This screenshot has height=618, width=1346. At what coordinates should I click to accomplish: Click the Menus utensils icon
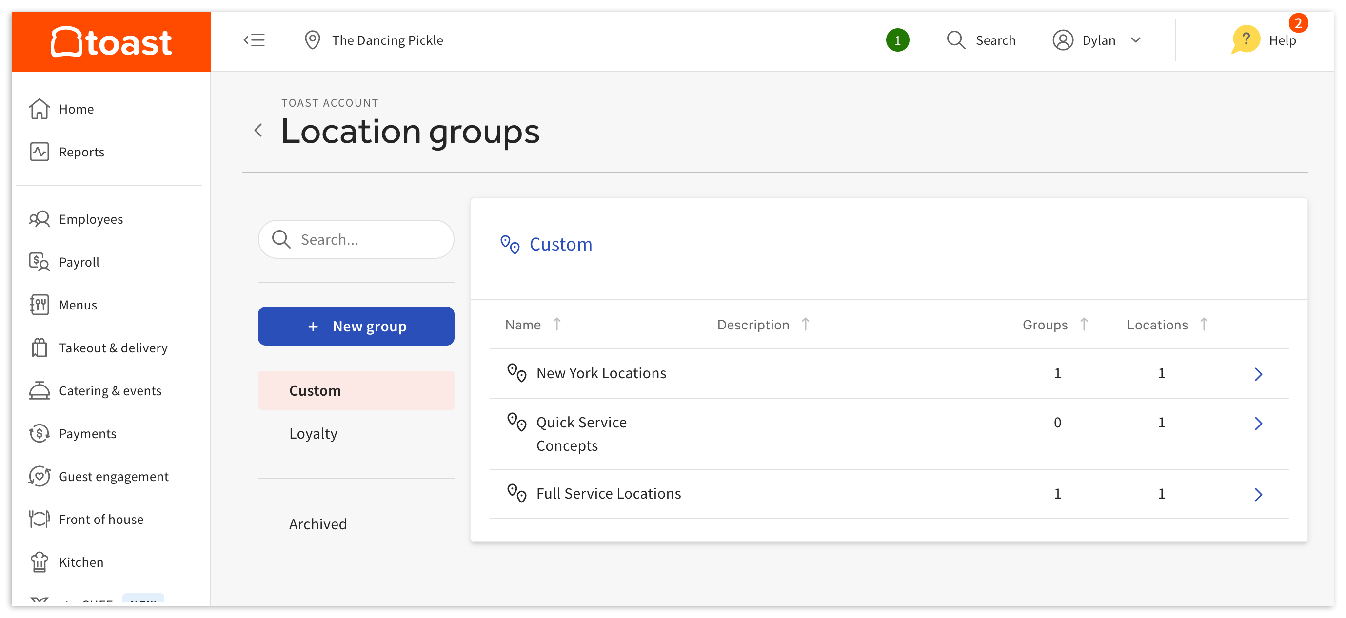tap(39, 305)
